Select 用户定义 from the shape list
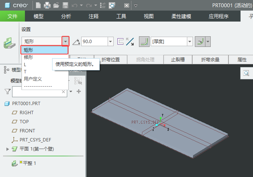Viewport: 253px width, 177px height. pyautogui.click(x=33, y=79)
